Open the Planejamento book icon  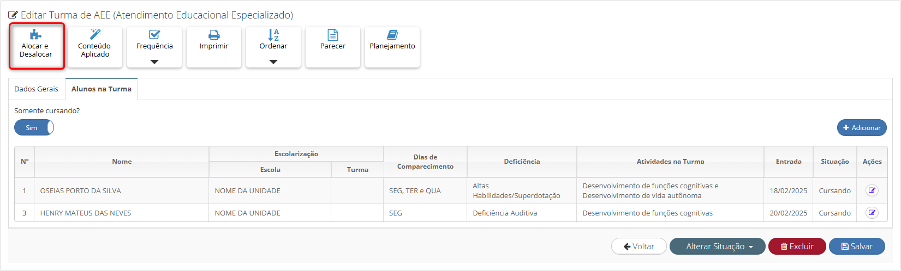pyautogui.click(x=392, y=35)
